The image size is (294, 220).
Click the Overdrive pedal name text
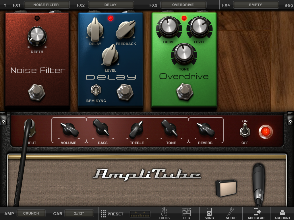(184, 76)
